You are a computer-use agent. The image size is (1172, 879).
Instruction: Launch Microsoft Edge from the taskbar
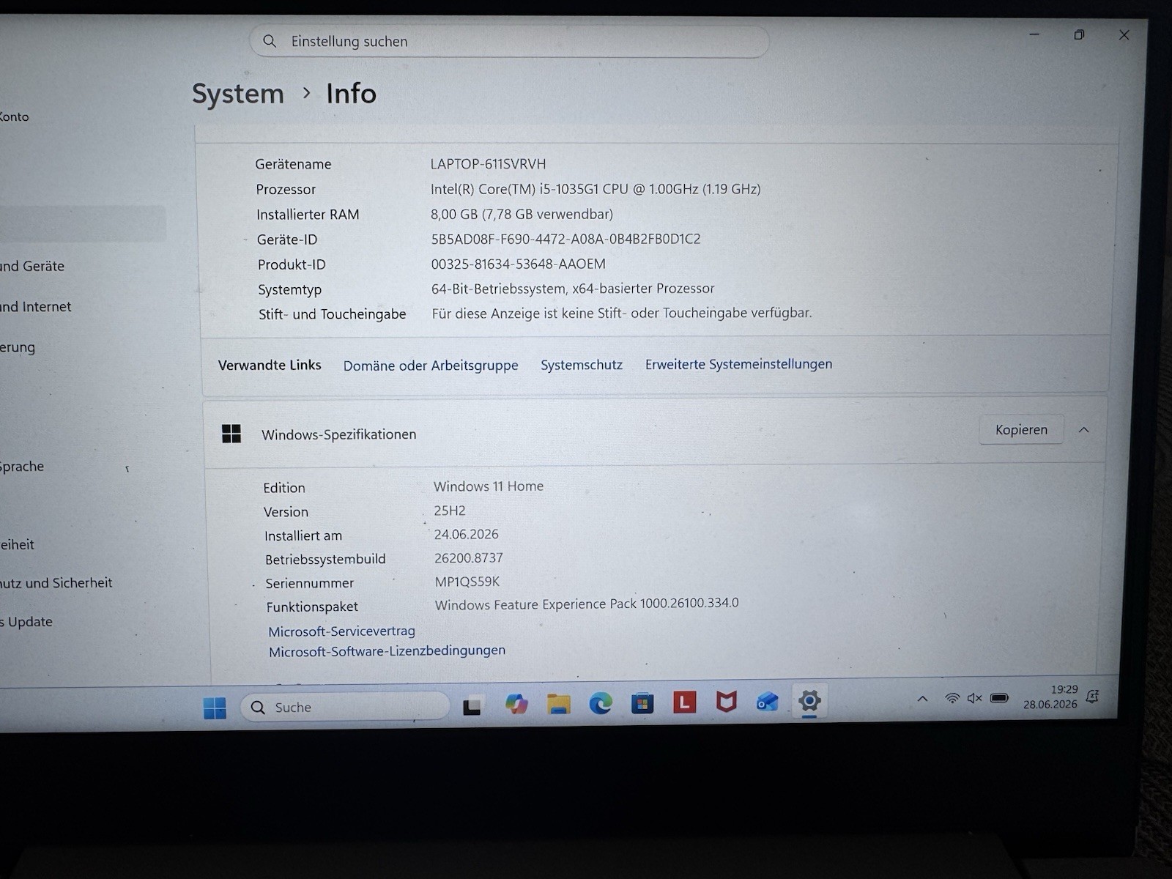coord(601,704)
